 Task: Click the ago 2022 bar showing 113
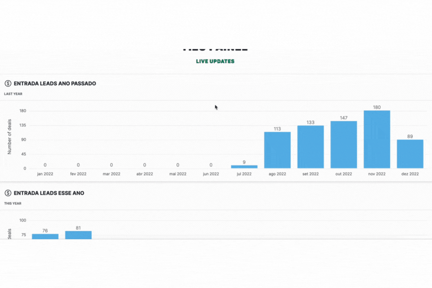[x=277, y=150]
